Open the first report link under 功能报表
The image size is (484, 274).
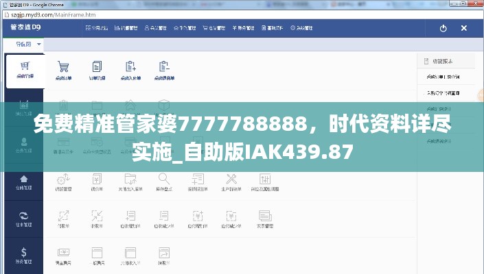pyautogui.click(x=443, y=77)
